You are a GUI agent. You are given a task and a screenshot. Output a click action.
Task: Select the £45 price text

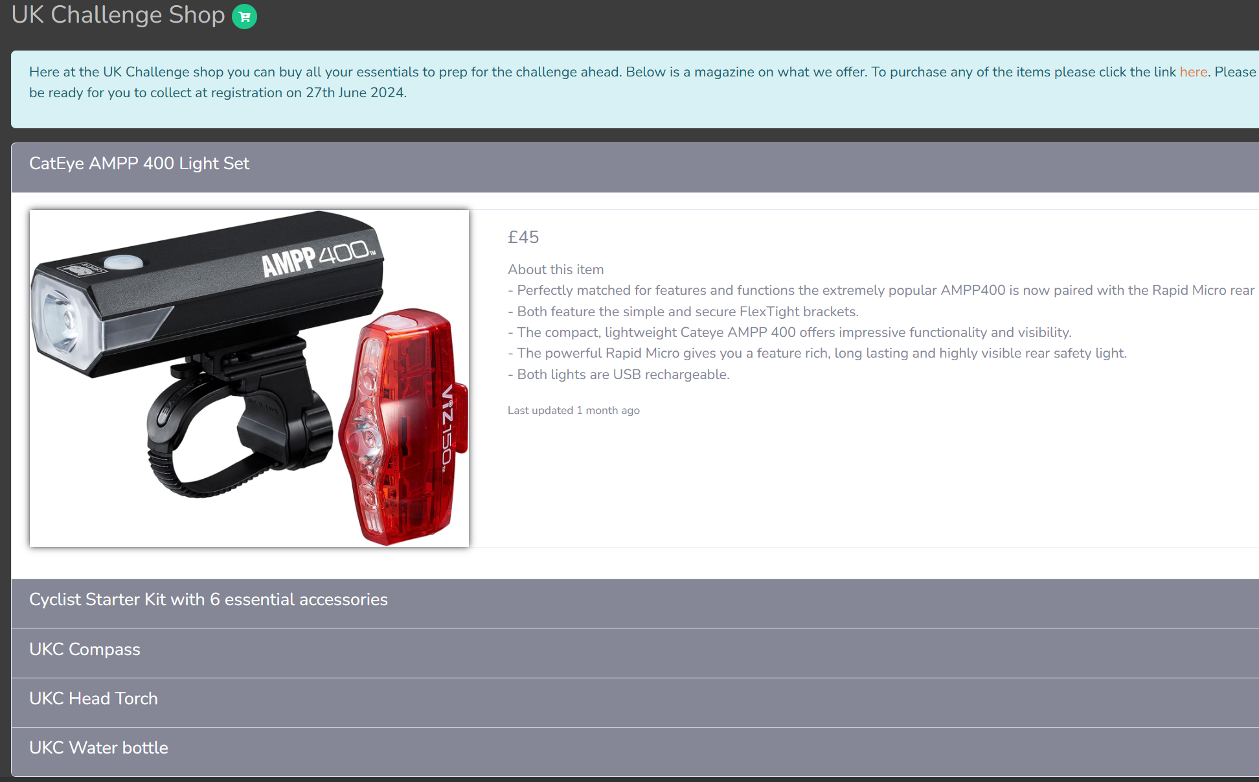523,237
